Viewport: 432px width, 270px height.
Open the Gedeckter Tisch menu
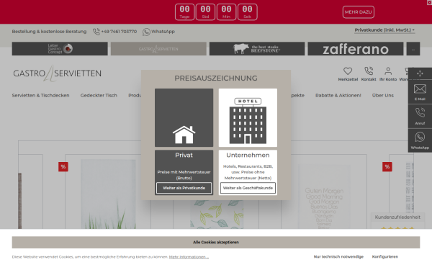(x=99, y=95)
